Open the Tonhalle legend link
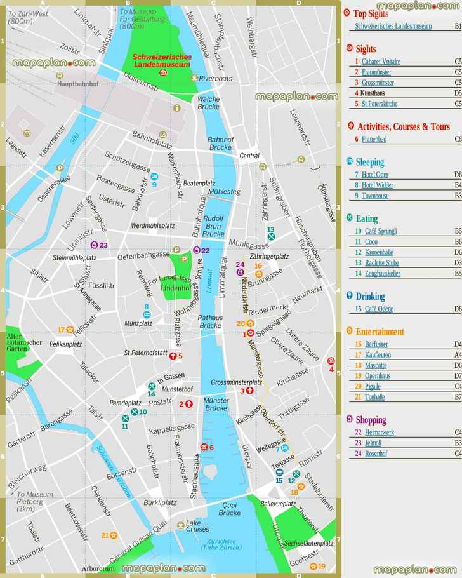Image resolution: width=462 pixels, height=578 pixels. (x=374, y=398)
